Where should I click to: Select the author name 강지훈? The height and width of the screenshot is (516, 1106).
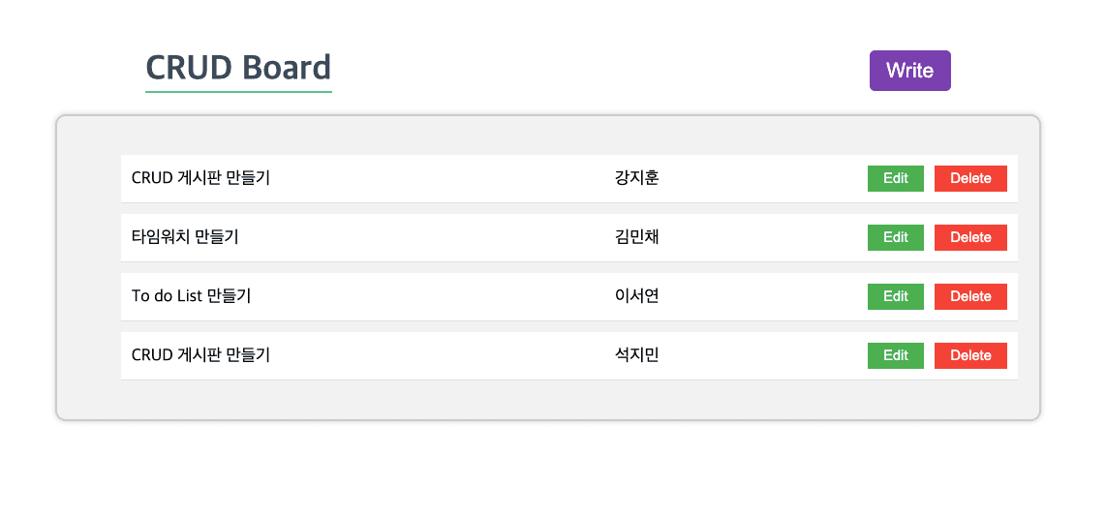[x=636, y=178]
